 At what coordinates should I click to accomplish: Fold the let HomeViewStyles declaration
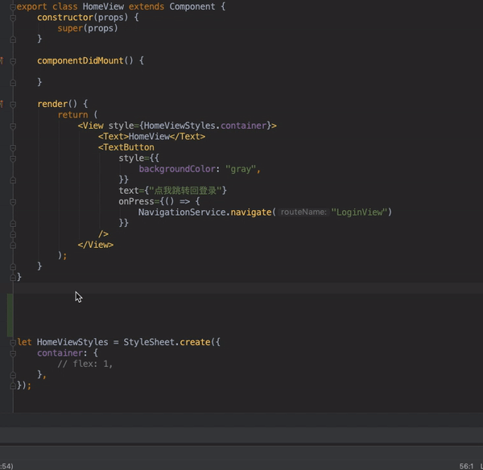[13, 343]
